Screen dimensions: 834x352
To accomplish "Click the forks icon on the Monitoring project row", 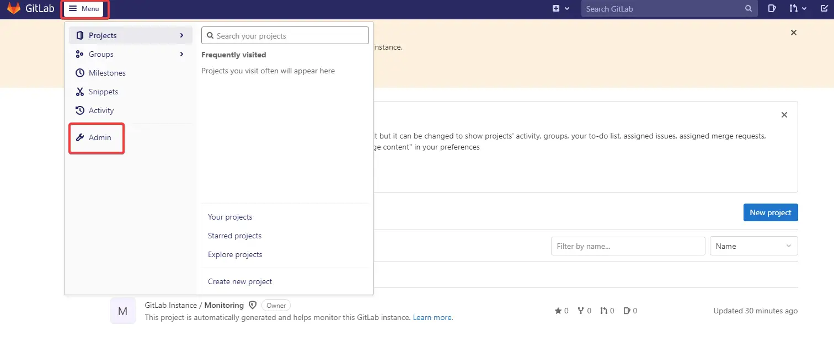I will click(x=582, y=311).
